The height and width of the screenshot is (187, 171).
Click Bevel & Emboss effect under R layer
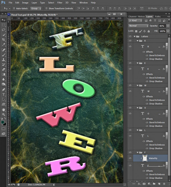(x=157, y=55)
